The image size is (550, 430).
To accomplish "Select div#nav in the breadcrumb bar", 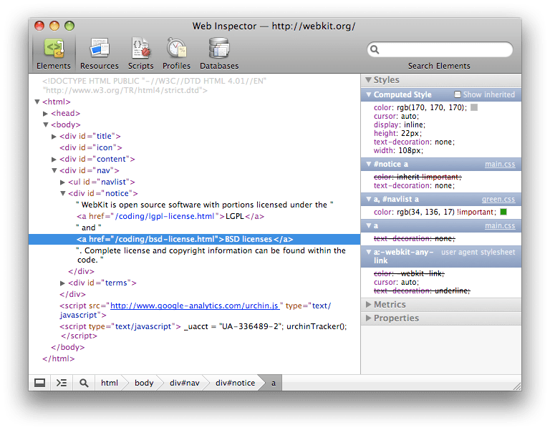I will [x=185, y=383].
